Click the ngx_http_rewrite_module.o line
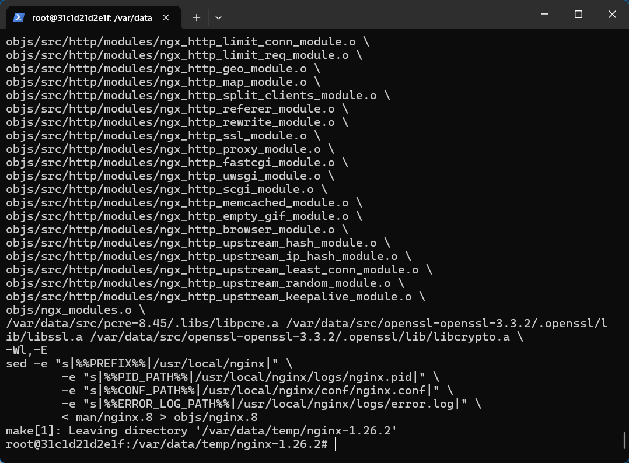 [177, 122]
